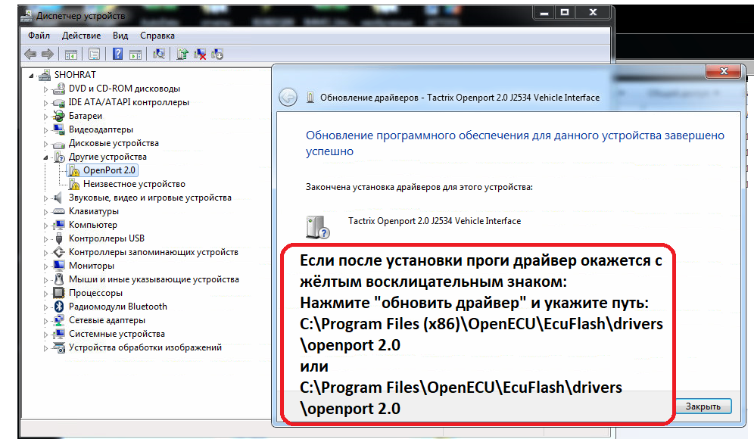Click the Uninstall device icon with red X

pyautogui.click(x=201, y=54)
